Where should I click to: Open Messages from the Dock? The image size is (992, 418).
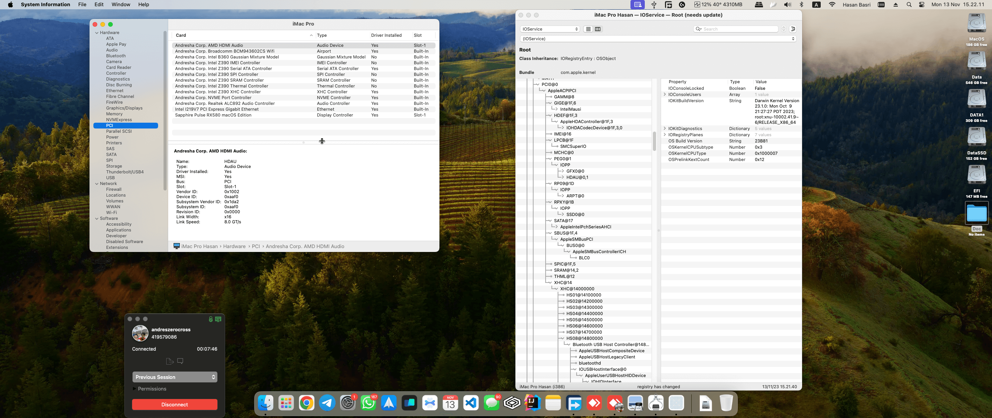click(x=491, y=403)
